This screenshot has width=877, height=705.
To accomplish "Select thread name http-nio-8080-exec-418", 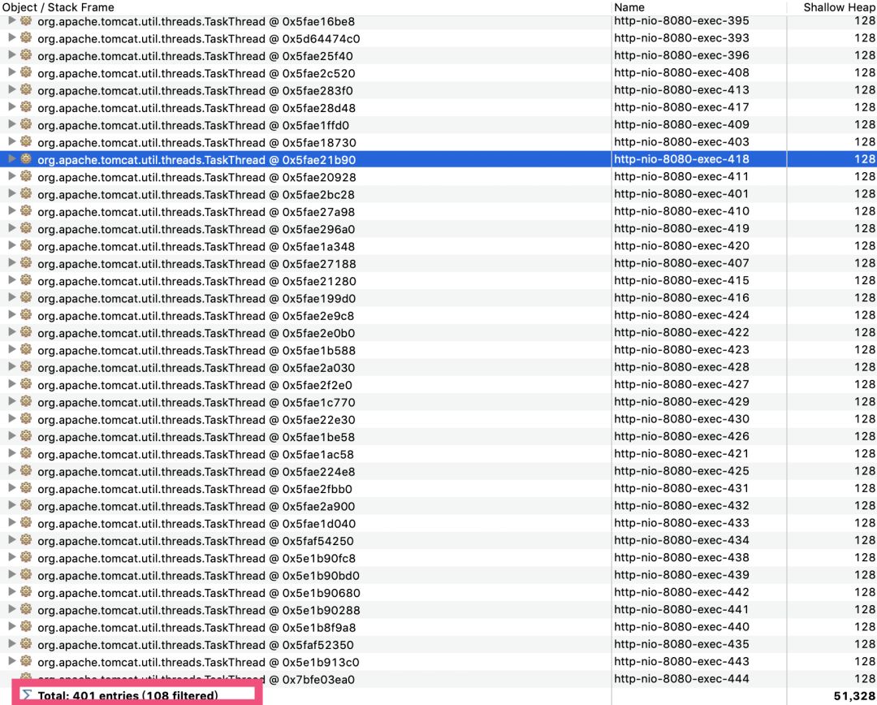I will (x=681, y=159).
